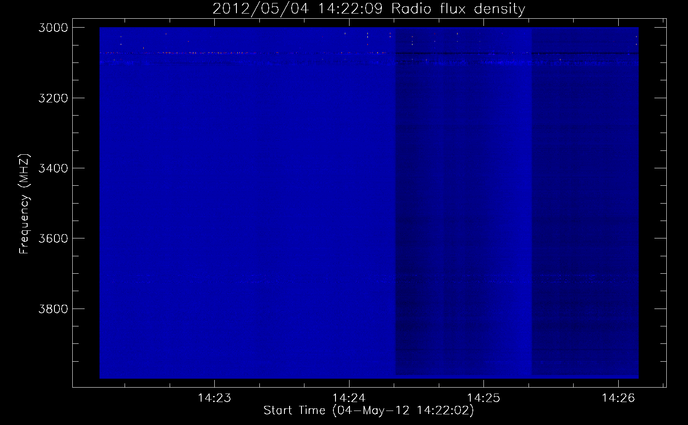Click the plot title '2012/05/04 14:22:09 Radio flux density'

tap(369, 9)
